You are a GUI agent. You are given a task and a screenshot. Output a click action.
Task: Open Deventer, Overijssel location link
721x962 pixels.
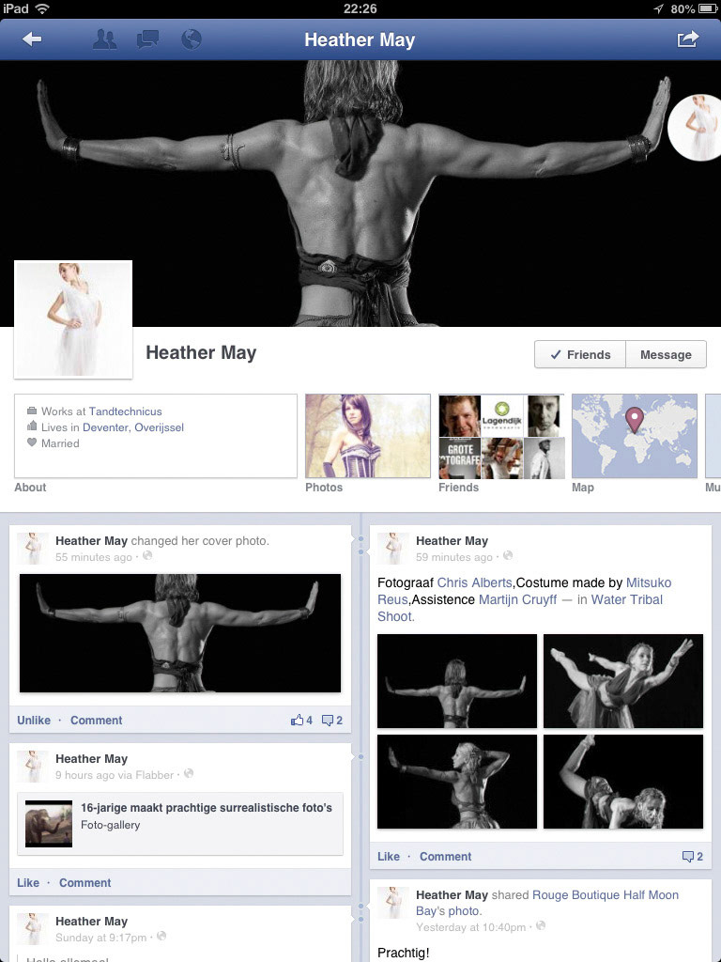(133, 427)
